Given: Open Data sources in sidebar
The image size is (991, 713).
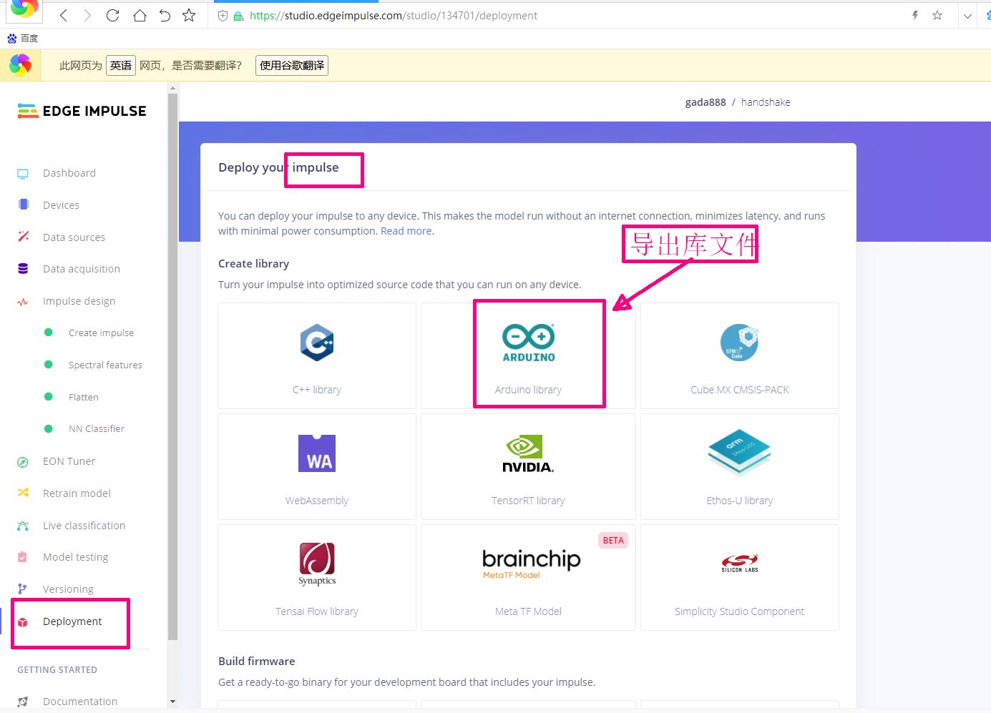Looking at the screenshot, I should [x=74, y=237].
